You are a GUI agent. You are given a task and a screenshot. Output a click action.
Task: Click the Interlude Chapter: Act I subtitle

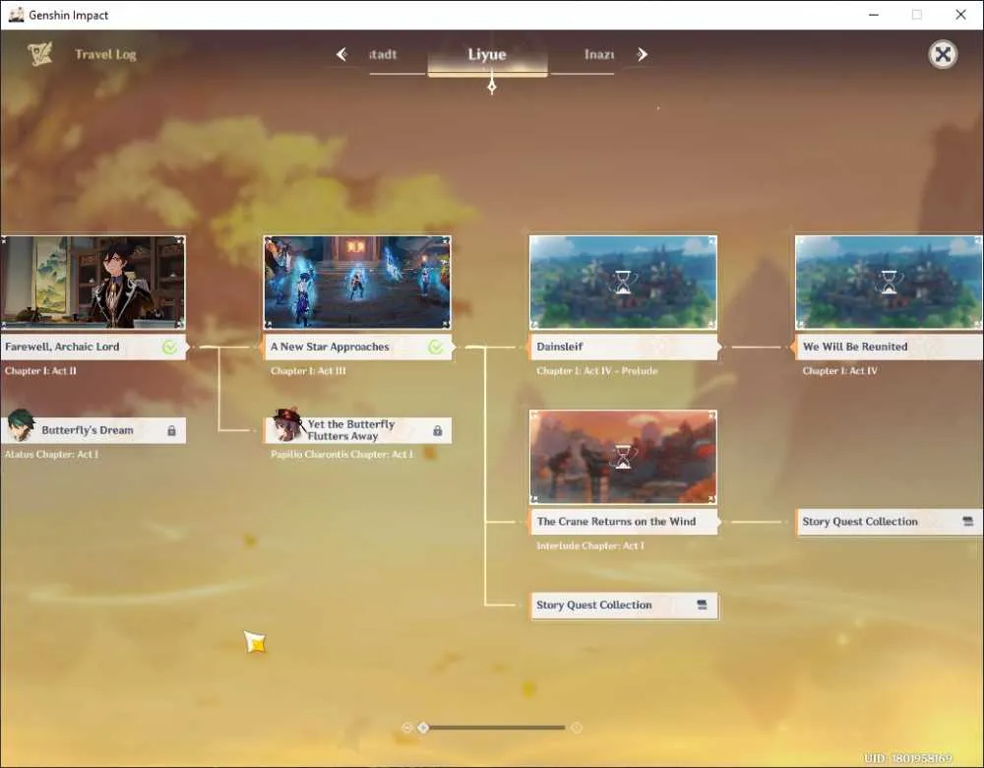tap(589, 545)
